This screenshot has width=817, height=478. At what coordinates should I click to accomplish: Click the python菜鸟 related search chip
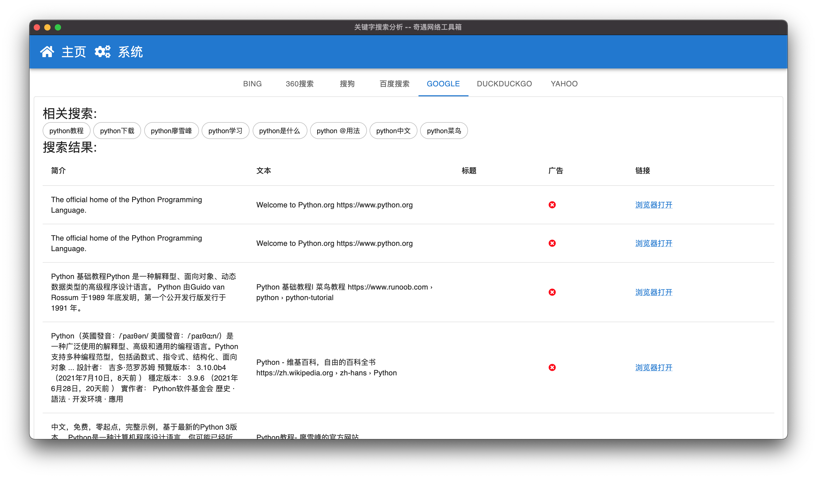coord(444,131)
